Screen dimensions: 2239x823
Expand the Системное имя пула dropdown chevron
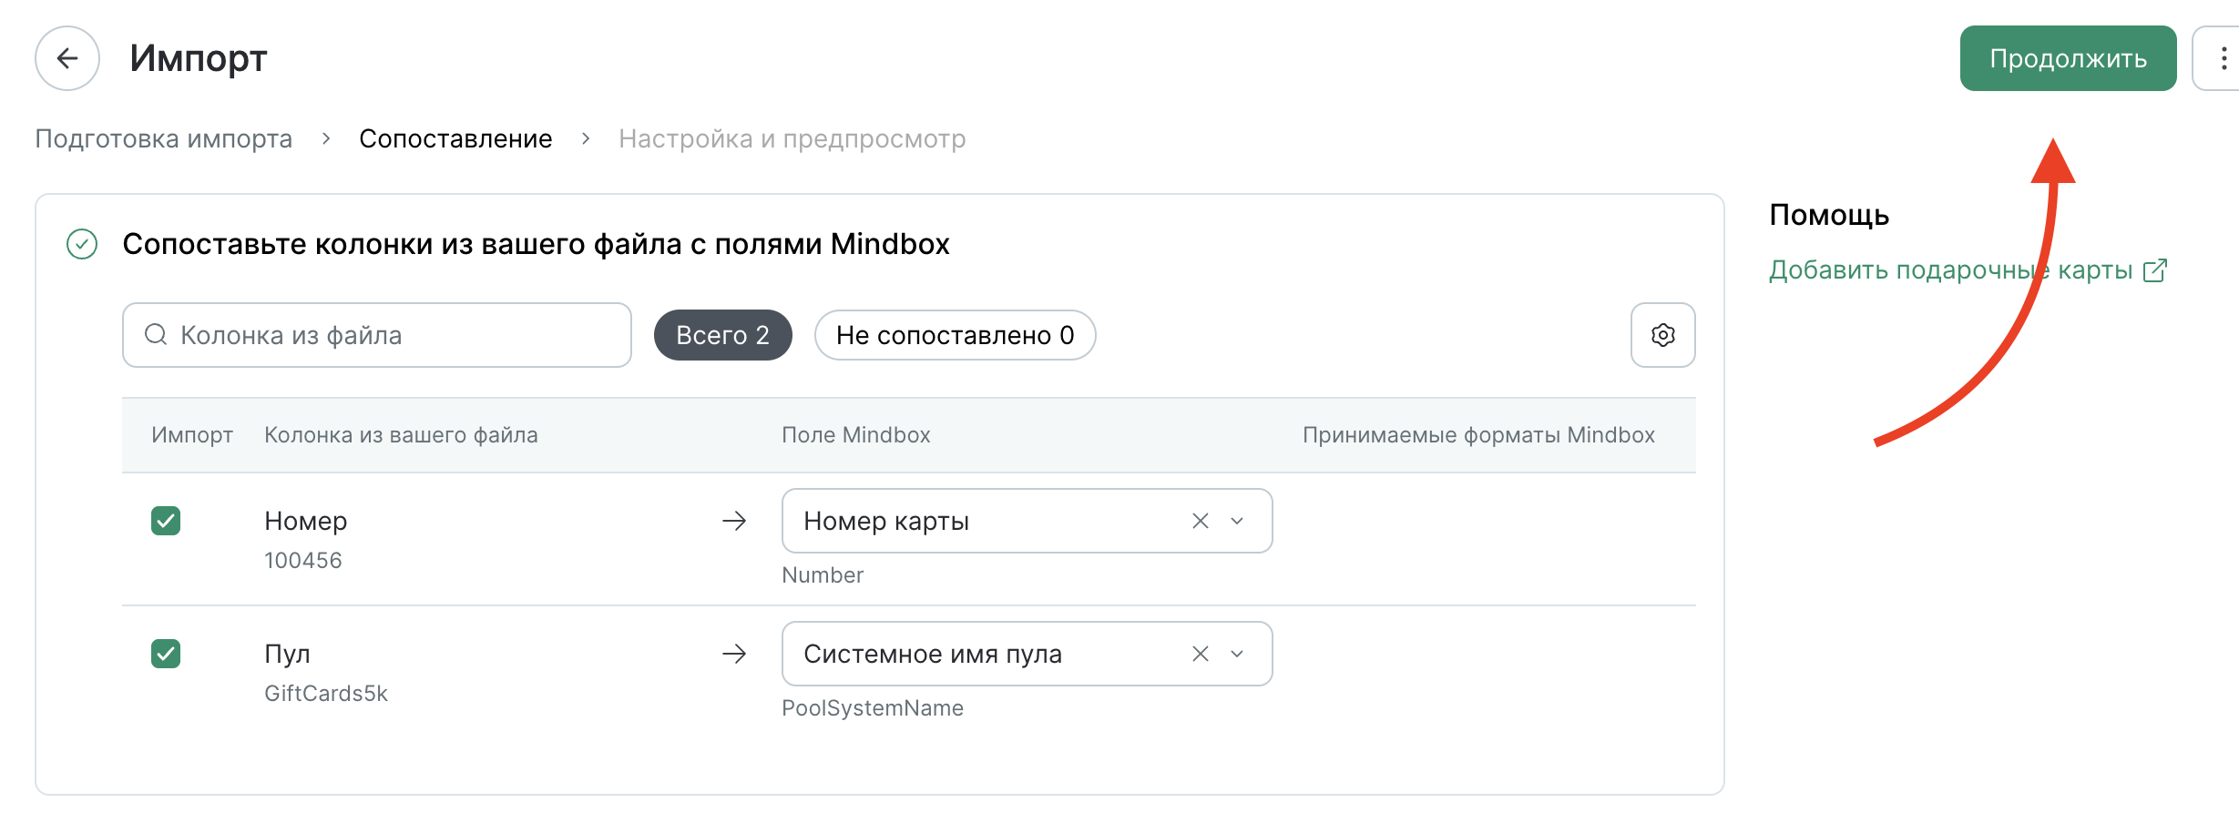point(1237,654)
